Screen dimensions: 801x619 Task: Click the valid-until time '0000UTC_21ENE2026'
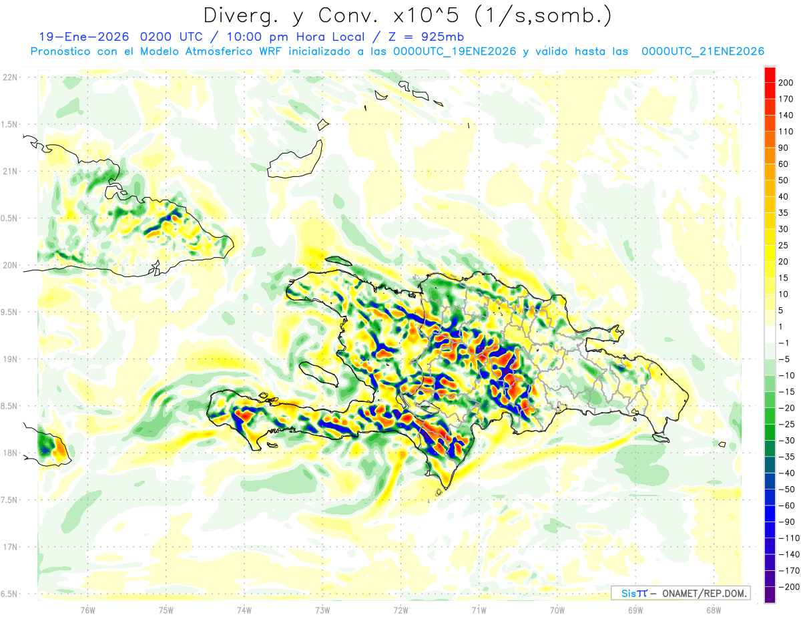[x=702, y=51]
